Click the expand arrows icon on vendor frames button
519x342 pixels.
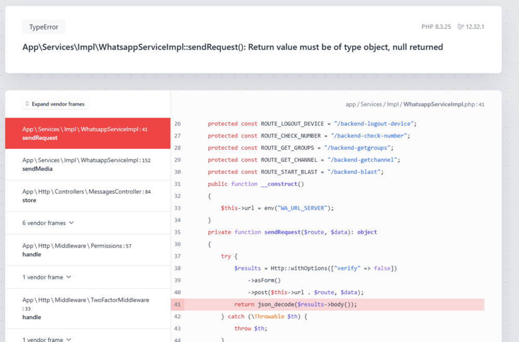[x=27, y=104]
